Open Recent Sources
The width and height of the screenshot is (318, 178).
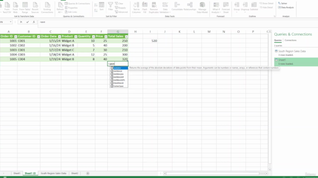click(x=35, y=7)
